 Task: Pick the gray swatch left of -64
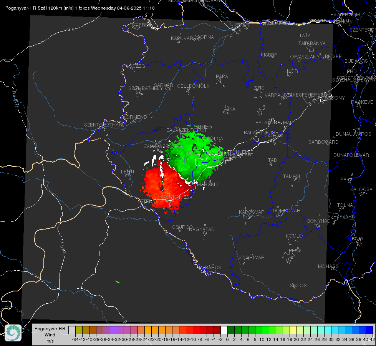click(72, 330)
